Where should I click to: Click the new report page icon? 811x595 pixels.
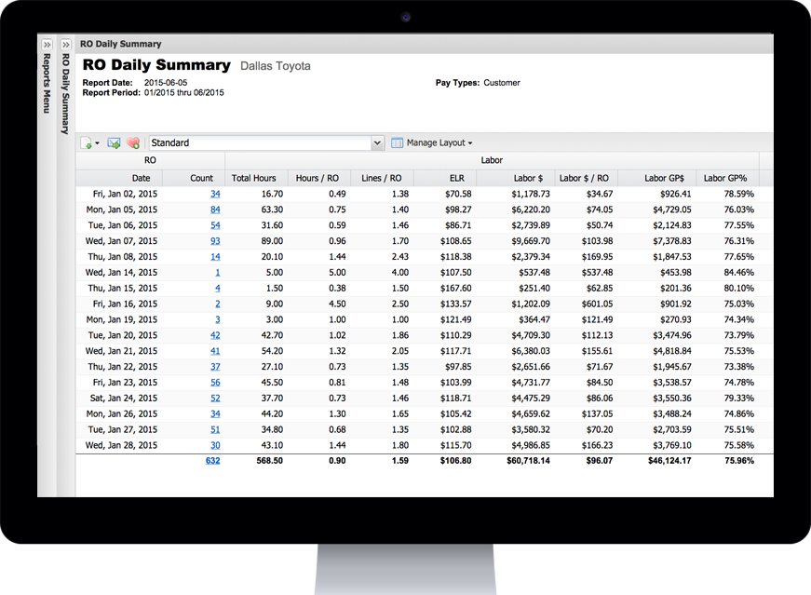pyautogui.click(x=85, y=142)
